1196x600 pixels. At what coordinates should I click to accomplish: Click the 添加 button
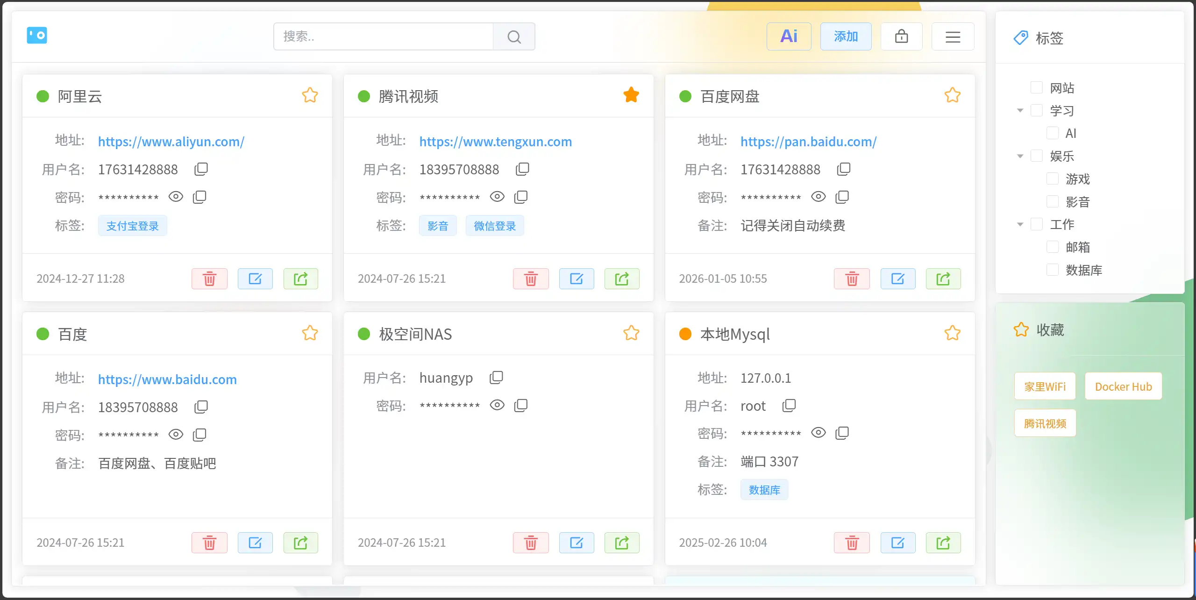[846, 36]
